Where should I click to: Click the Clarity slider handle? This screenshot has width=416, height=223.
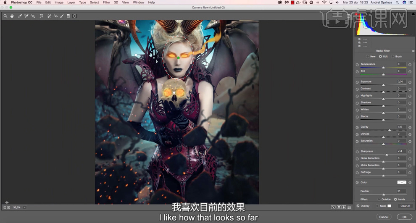coord(390,130)
